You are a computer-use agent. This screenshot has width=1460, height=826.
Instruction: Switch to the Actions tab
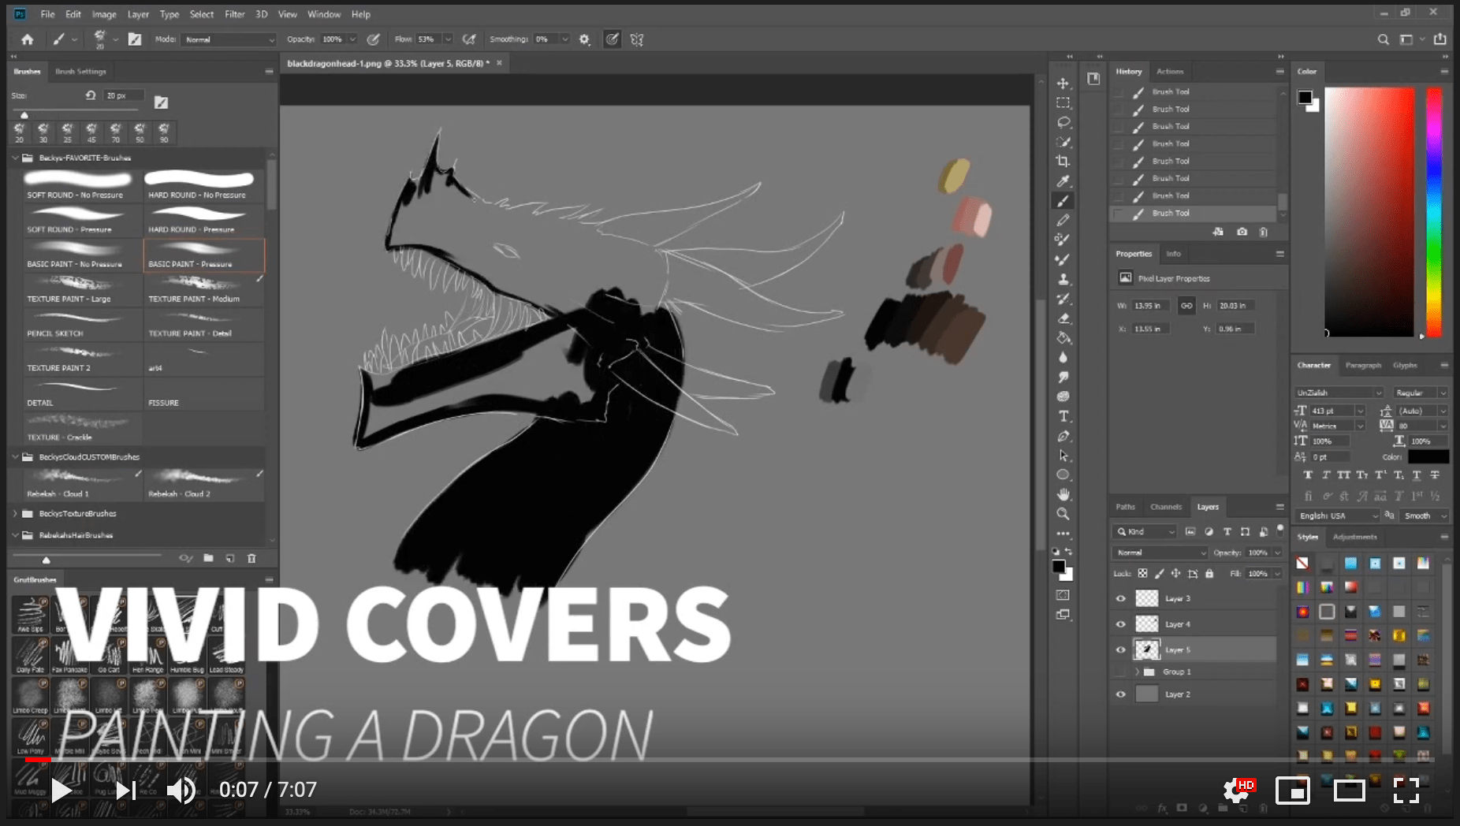click(1170, 72)
